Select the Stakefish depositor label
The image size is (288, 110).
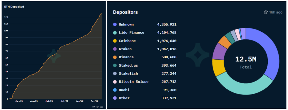[128, 74]
